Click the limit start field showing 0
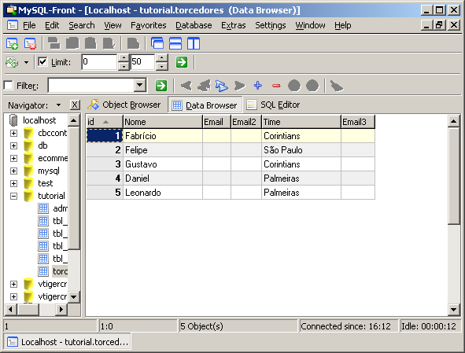The height and width of the screenshot is (353, 465). point(99,62)
